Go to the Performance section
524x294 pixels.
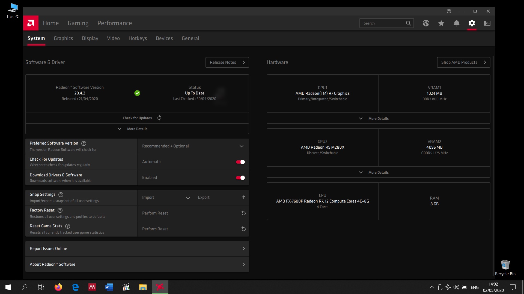(x=115, y=23)
